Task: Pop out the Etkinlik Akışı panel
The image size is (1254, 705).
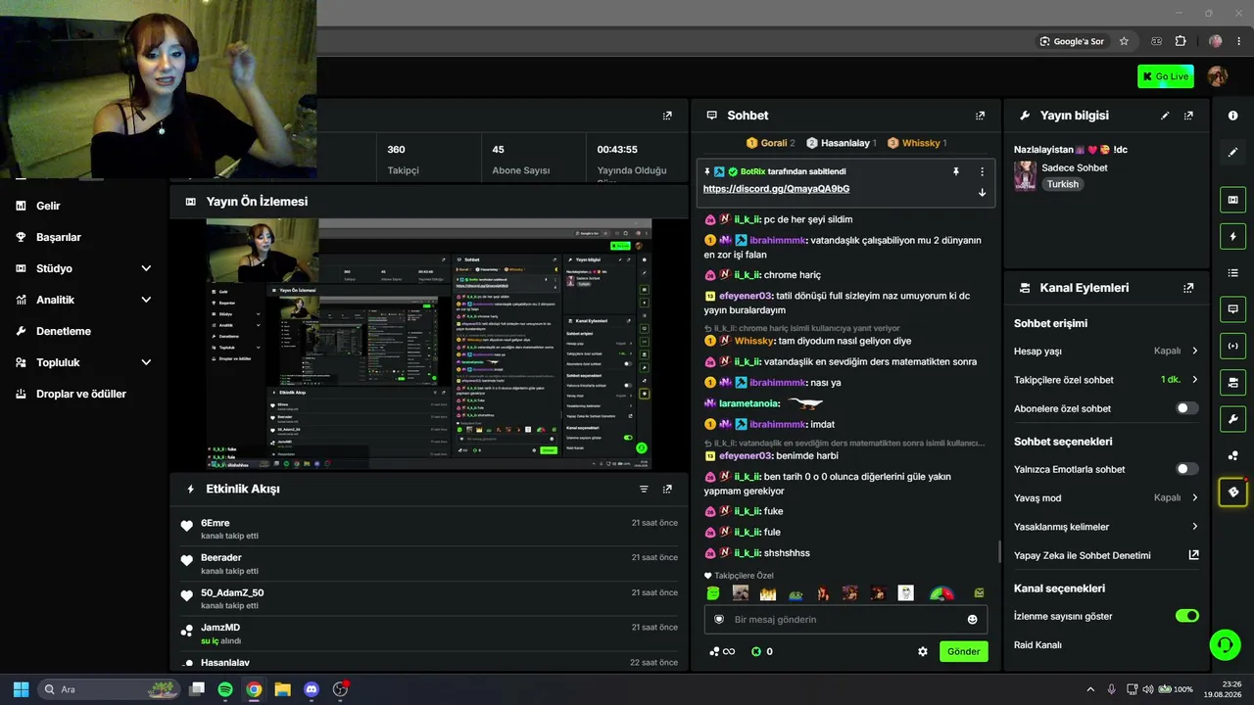Action: [x=667, y=489]
